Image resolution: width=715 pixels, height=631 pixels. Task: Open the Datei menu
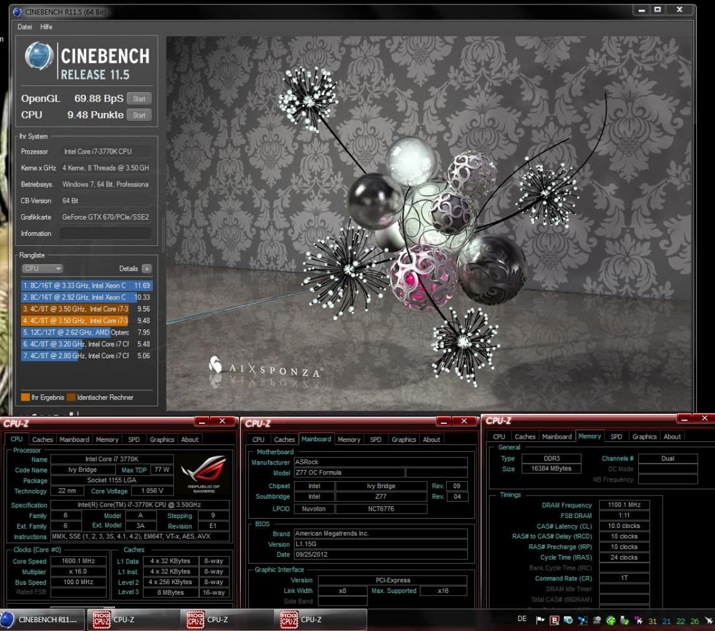click(x=24, y=27)
